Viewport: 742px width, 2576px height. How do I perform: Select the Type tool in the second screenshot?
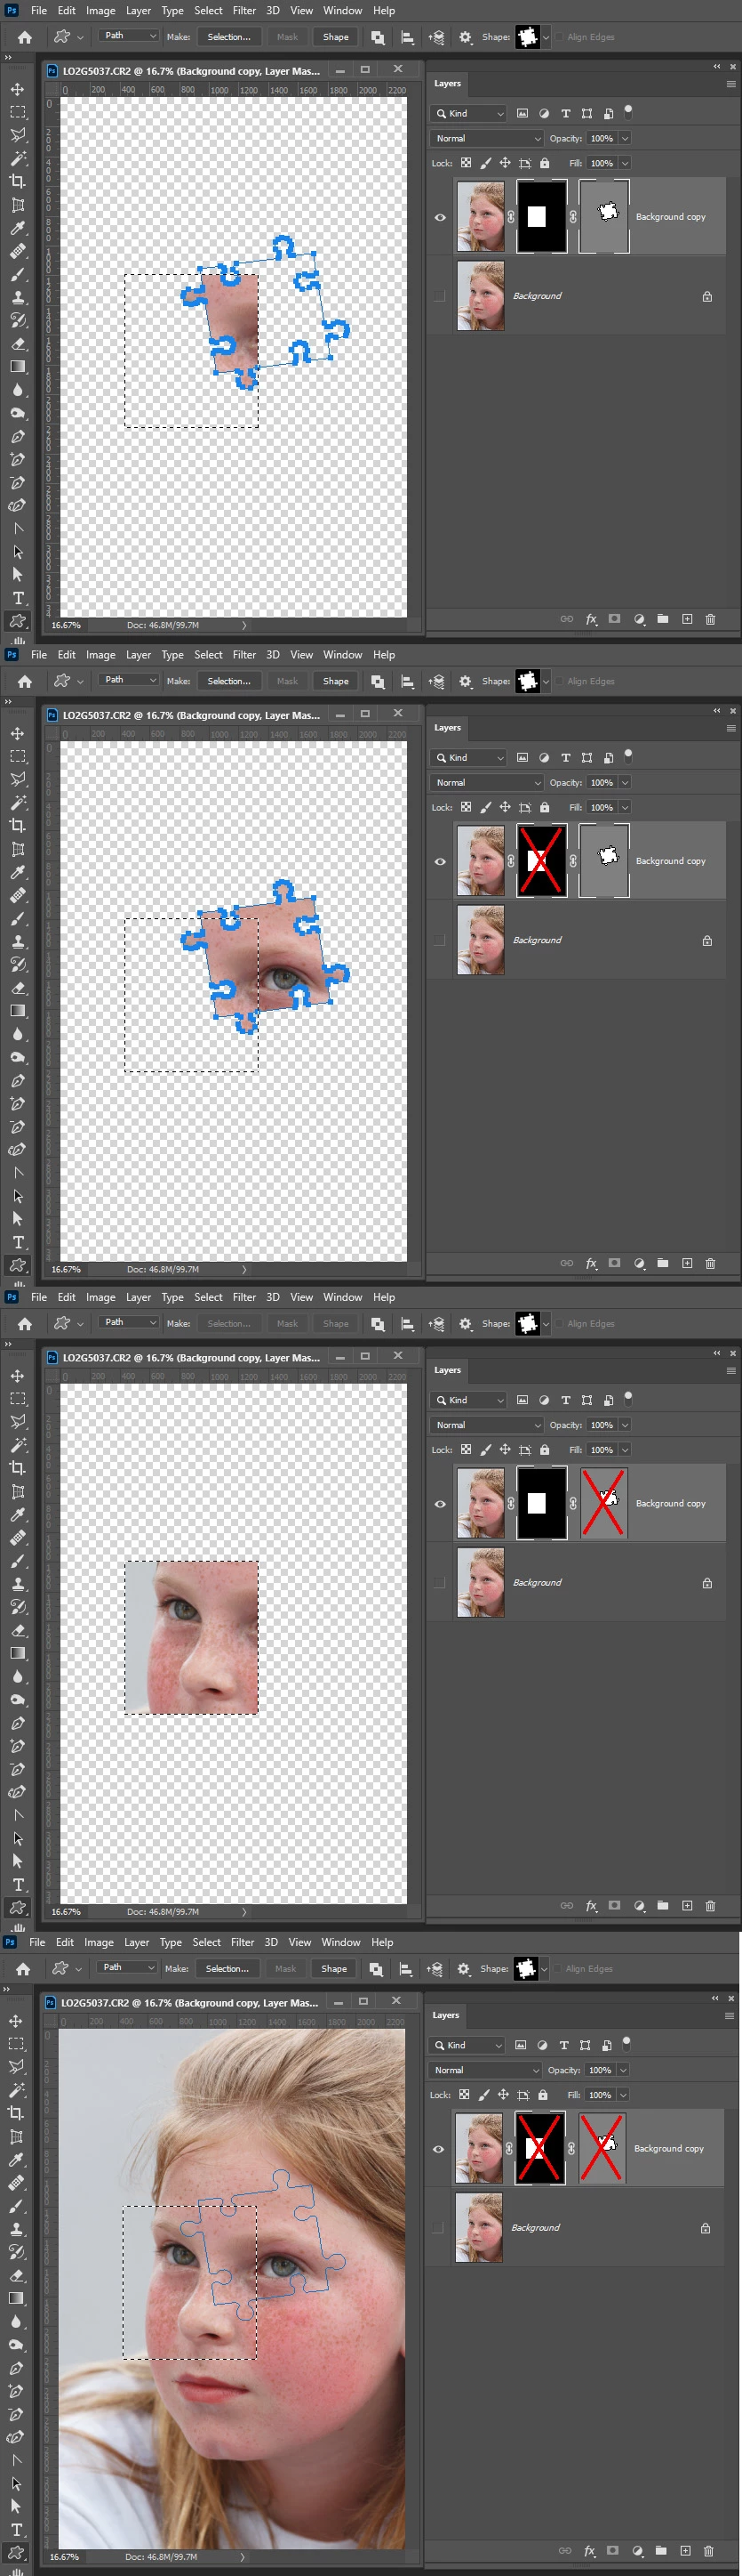pos(17,1241)
